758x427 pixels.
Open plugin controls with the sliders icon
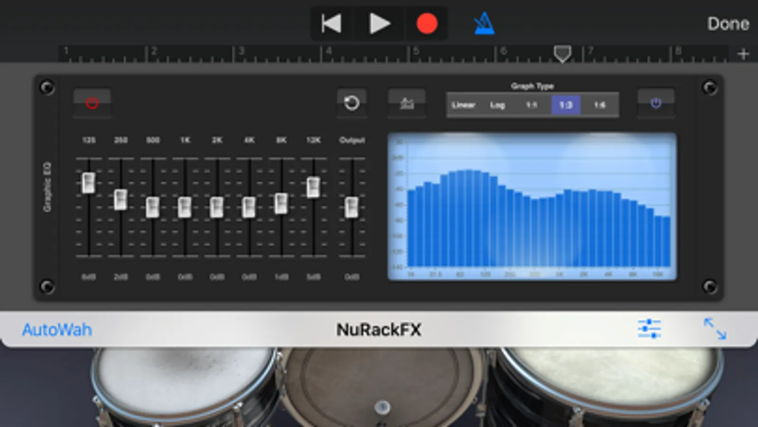tap(649, 329)
